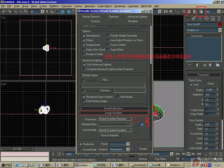Expand the Email Notifications rollout

[113, 109]
